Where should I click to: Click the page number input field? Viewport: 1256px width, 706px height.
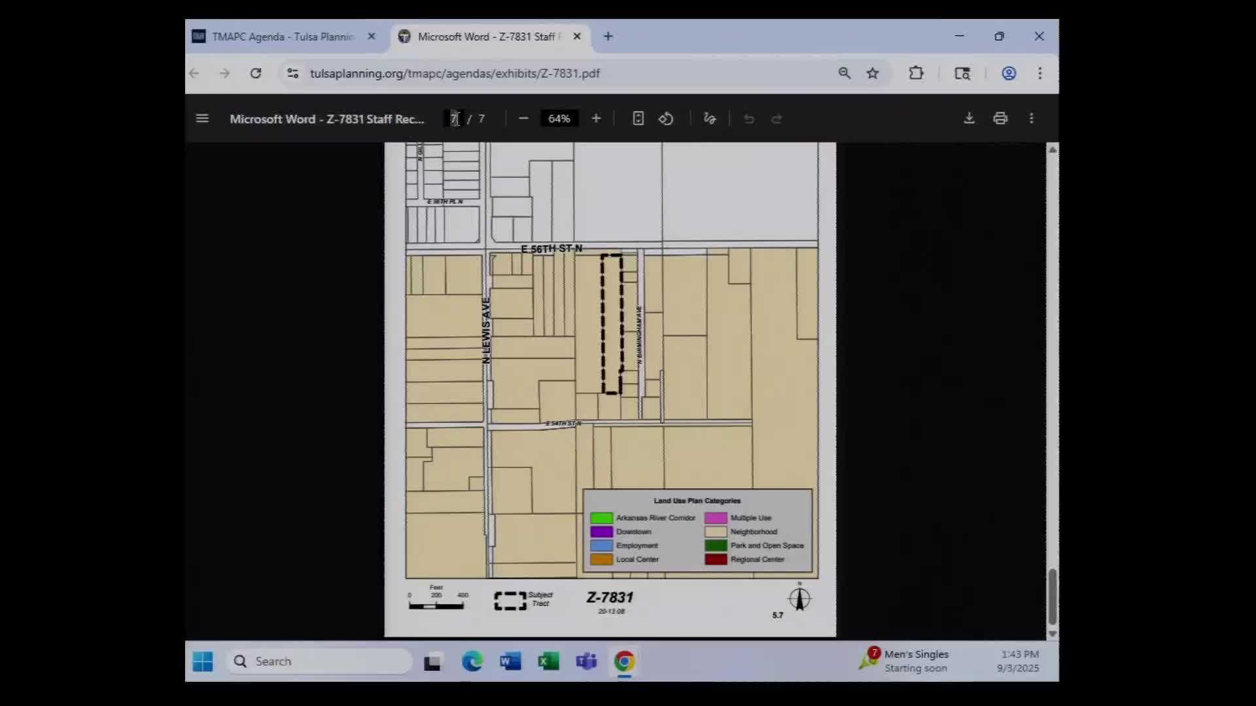[x=455, y=118]
